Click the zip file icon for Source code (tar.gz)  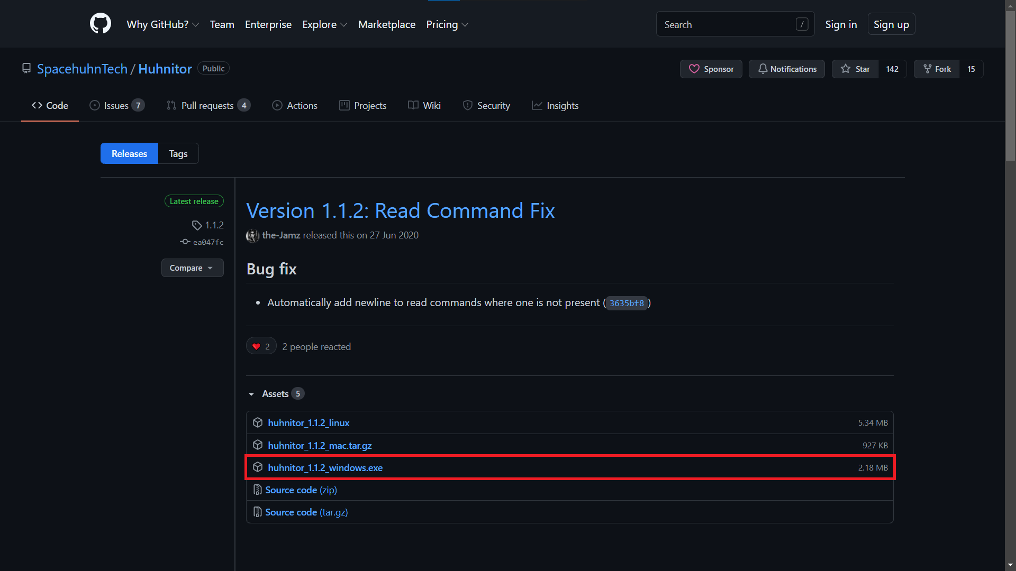pos(258,512)
